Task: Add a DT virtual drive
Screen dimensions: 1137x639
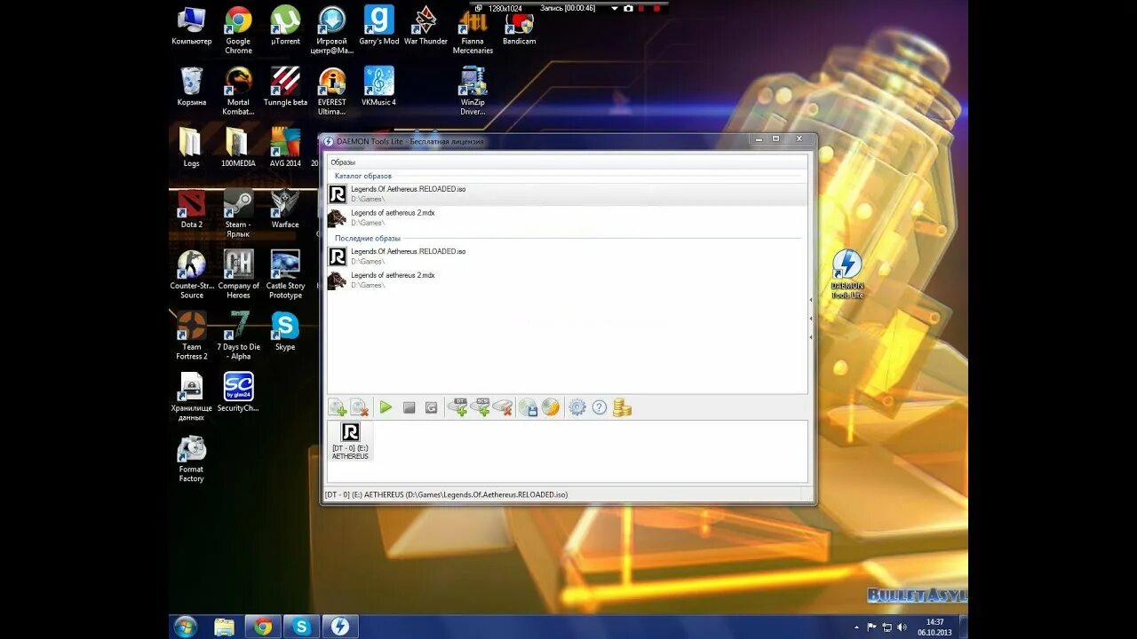Action: pyautogui.click(x=458, y=407)
